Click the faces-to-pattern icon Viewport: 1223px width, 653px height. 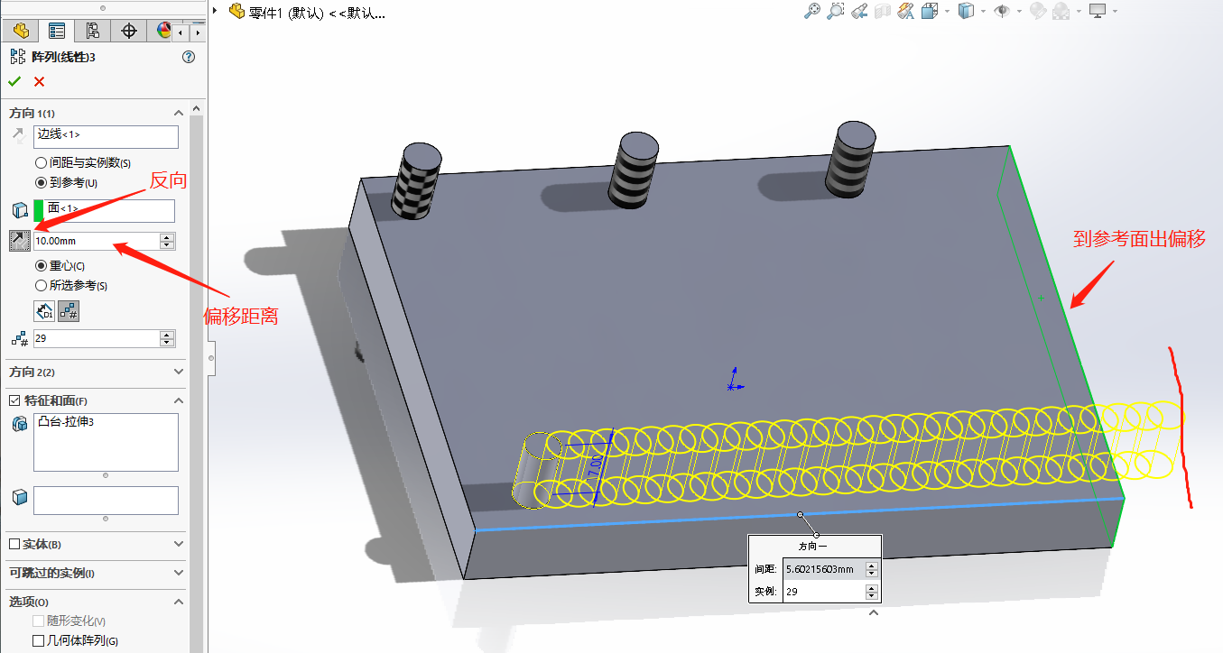pos(19,497)
